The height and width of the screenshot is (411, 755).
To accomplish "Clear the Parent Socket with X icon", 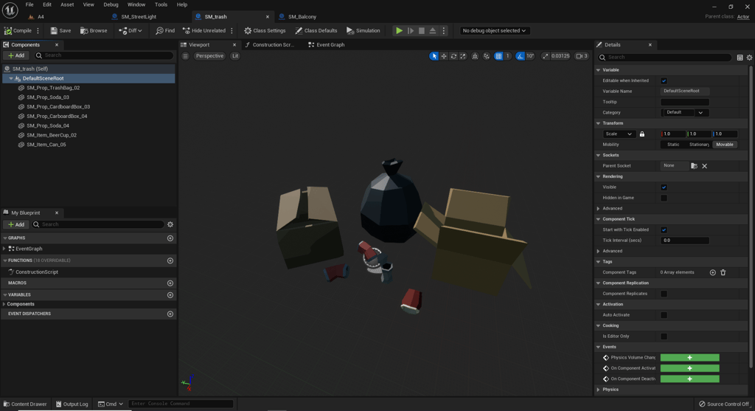I will pyautogui.click(x=704, y=166).
